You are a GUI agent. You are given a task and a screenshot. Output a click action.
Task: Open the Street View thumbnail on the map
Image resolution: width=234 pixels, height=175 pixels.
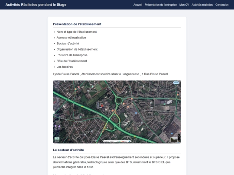pos(174,140)
